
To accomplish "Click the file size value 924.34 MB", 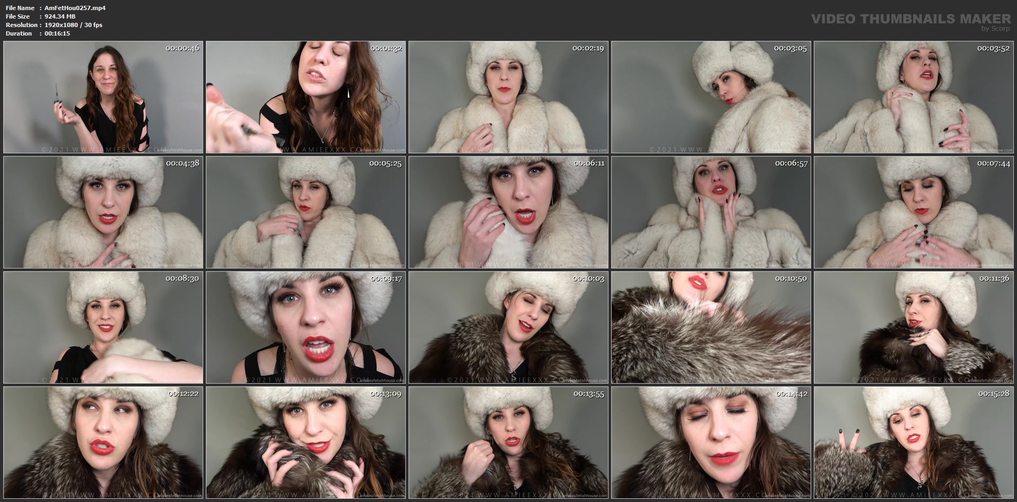I will tap(60, 16).
